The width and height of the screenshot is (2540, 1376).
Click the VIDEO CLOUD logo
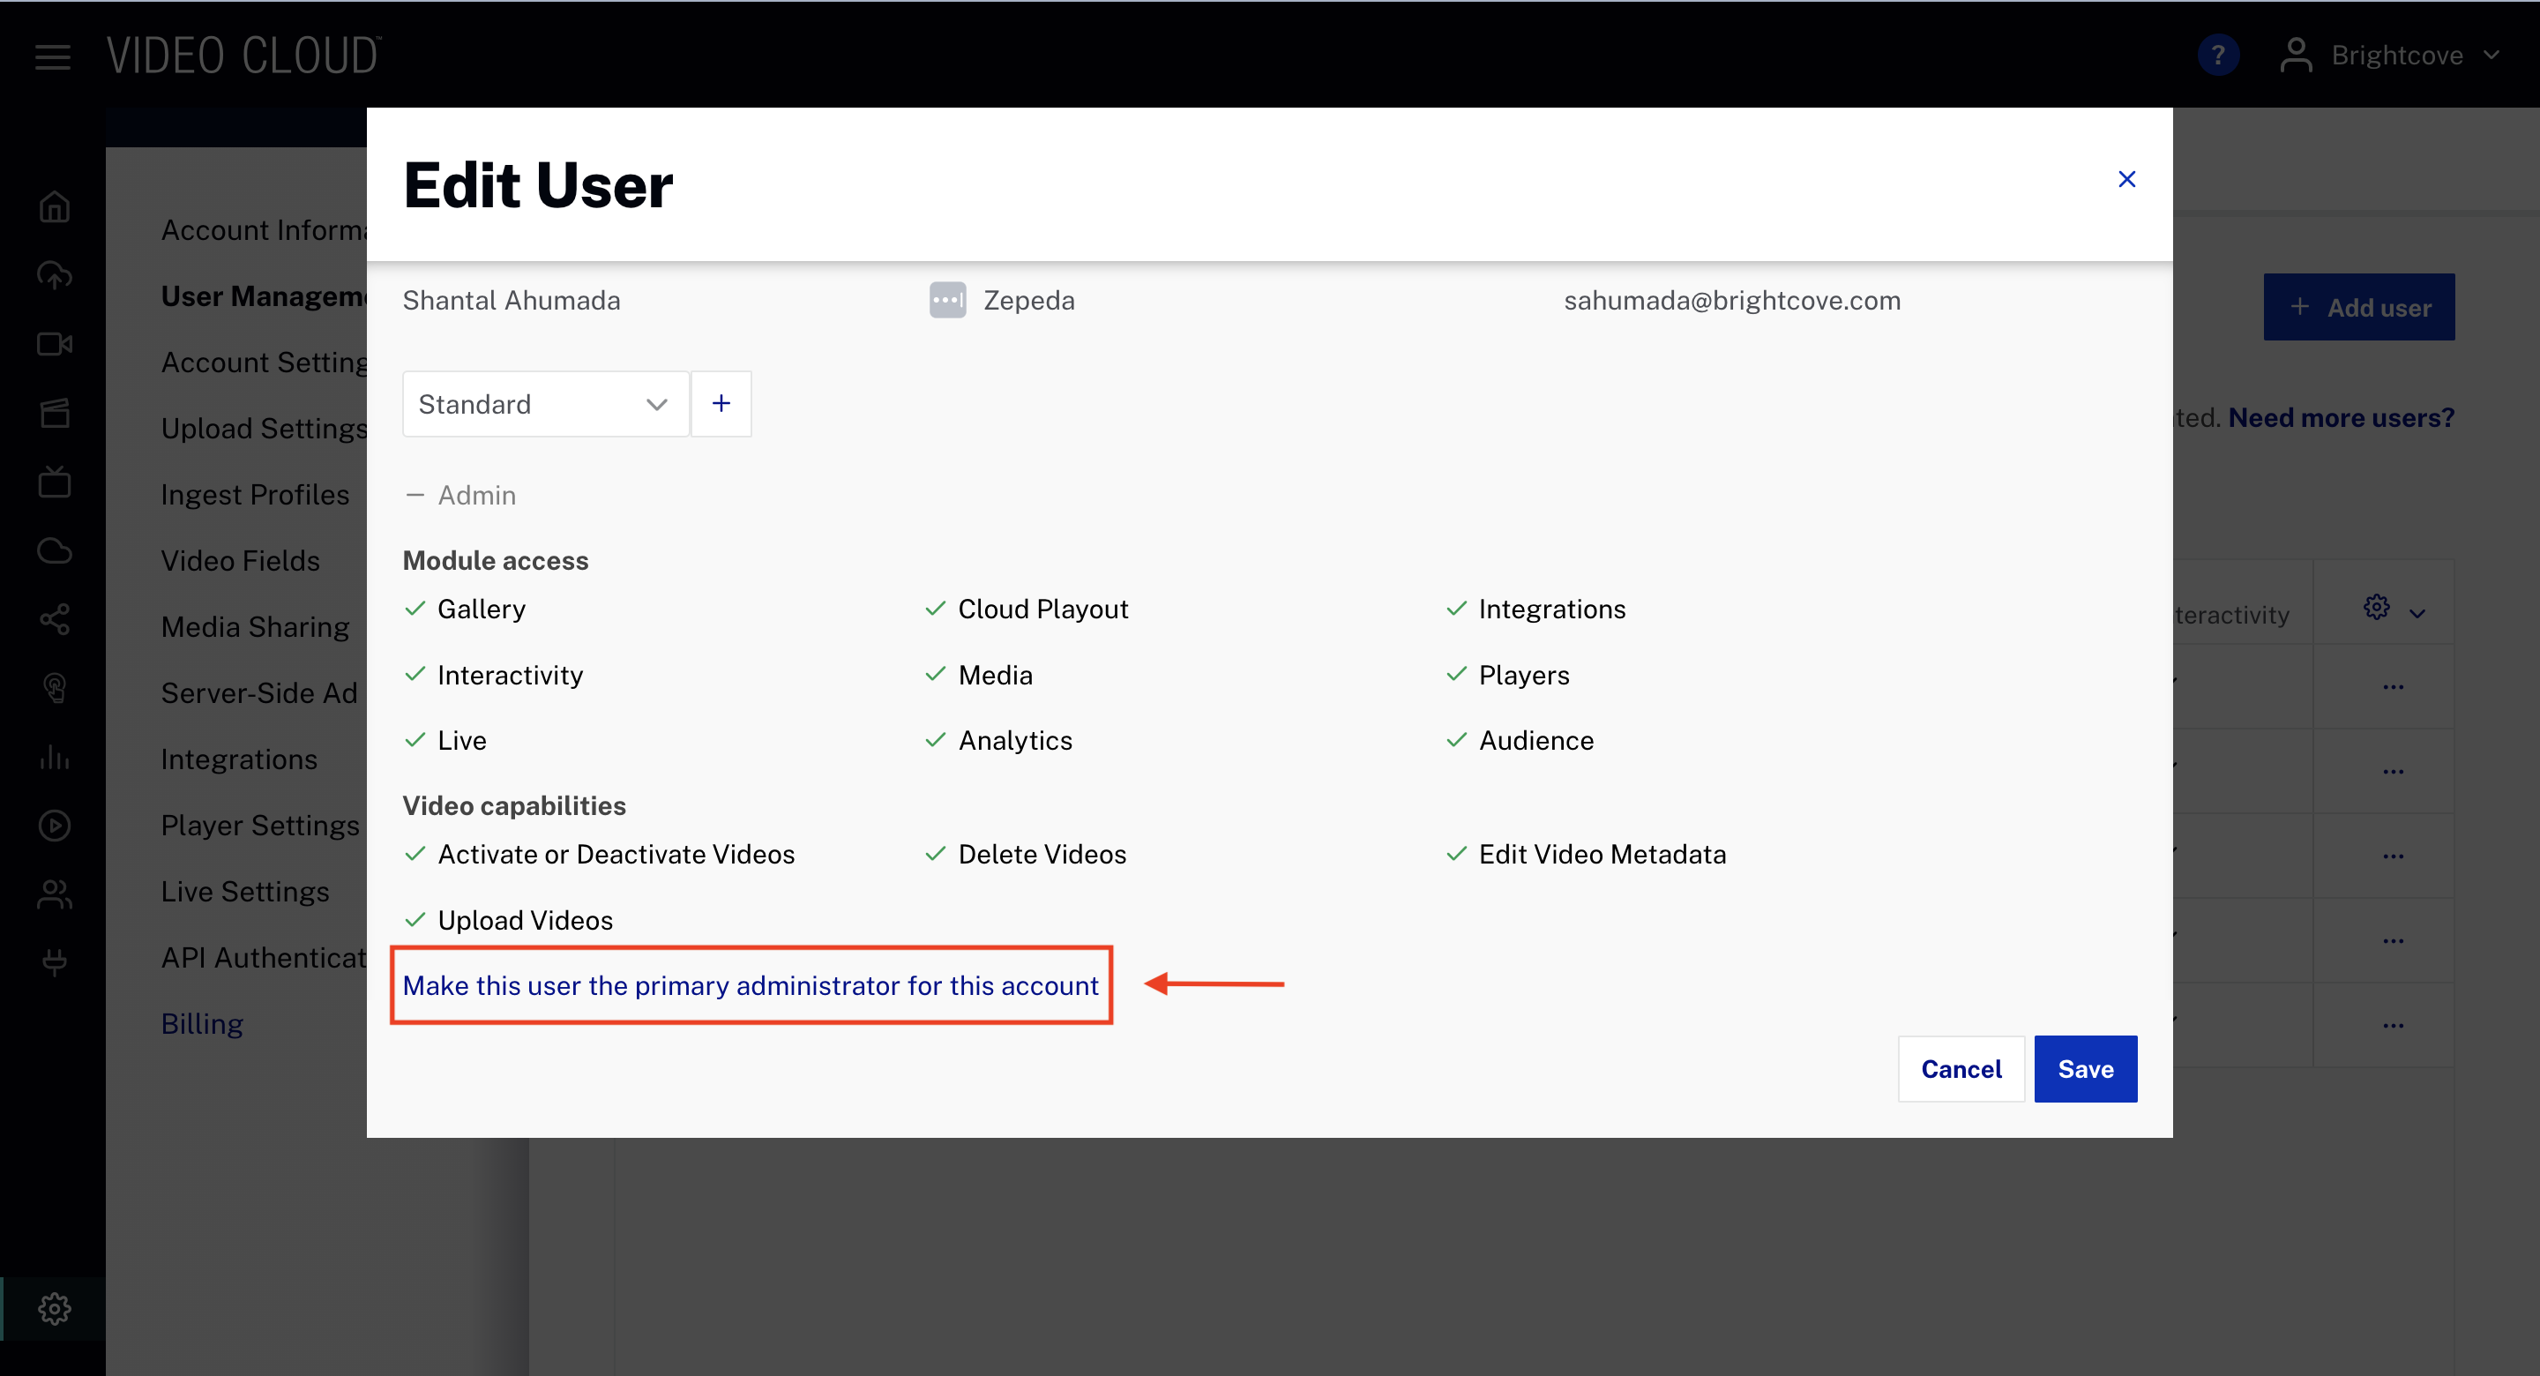(243, 56)
